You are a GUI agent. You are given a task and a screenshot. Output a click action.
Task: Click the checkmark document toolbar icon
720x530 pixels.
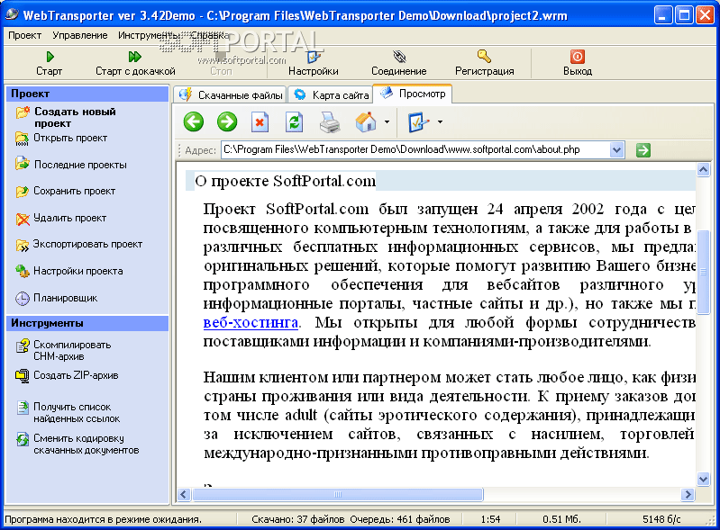tap(418, 122)
